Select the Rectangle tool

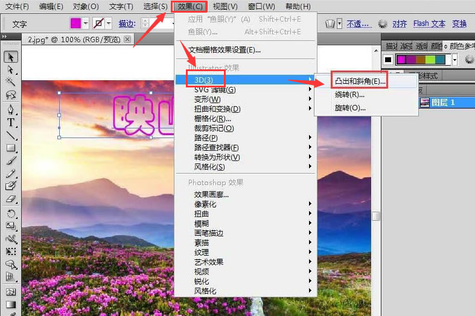11,148
